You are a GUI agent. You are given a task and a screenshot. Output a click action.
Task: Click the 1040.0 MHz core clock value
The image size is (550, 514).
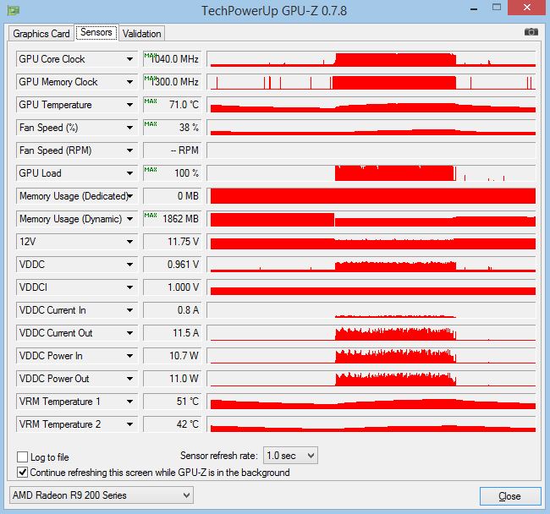(x=173, y=59)
